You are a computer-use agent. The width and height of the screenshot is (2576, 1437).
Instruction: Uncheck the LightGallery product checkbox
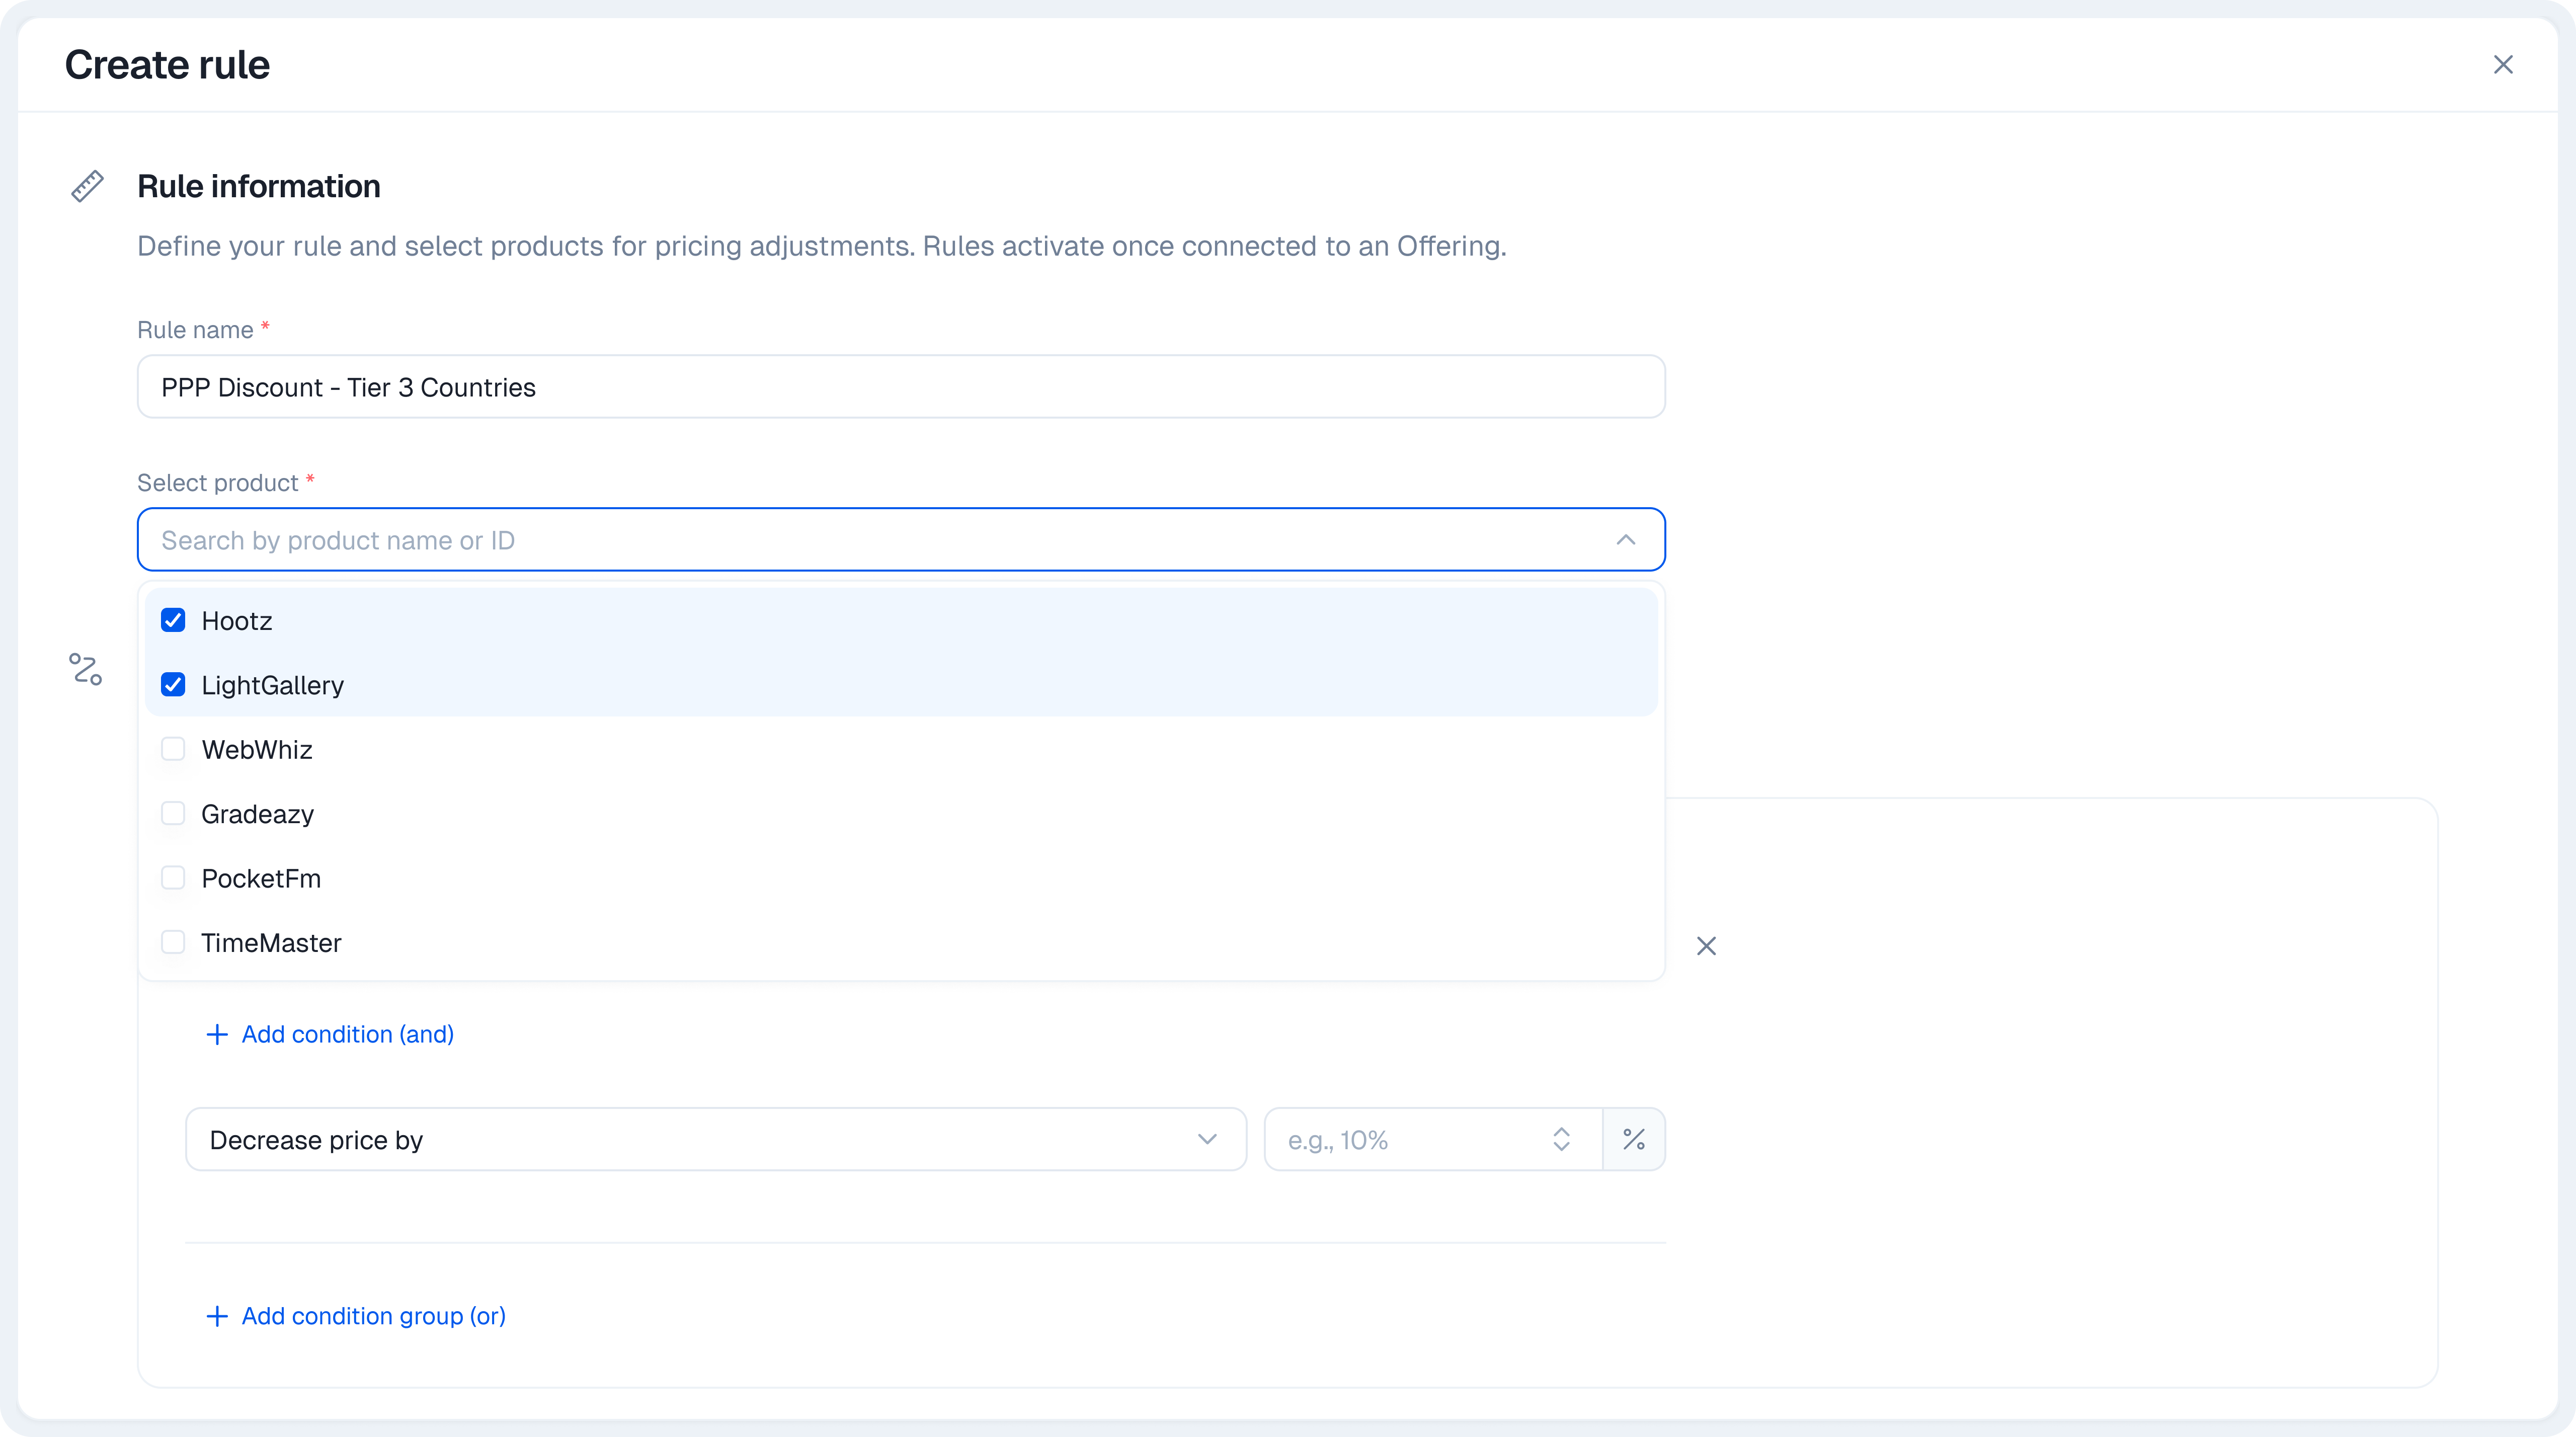[x=173, y=685]
